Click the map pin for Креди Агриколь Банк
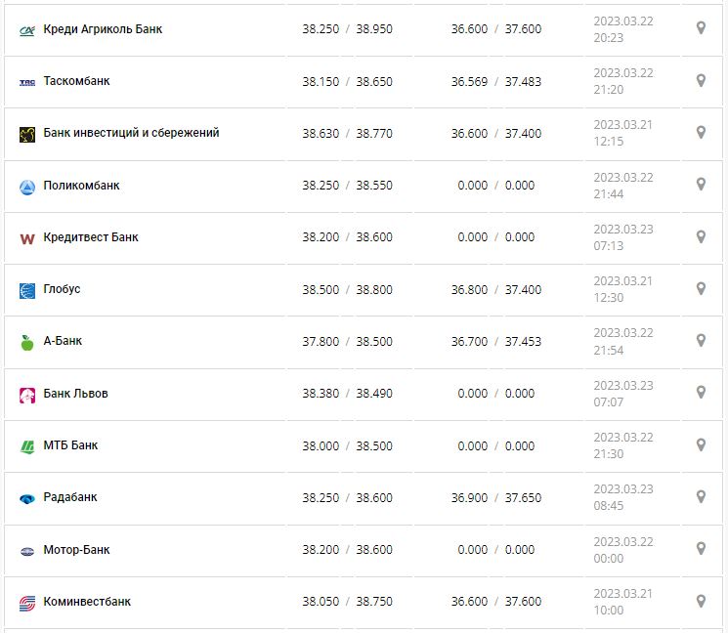728x633 pixels. pos(701,28)
